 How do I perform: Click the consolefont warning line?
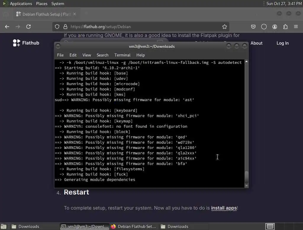point(121,126)
